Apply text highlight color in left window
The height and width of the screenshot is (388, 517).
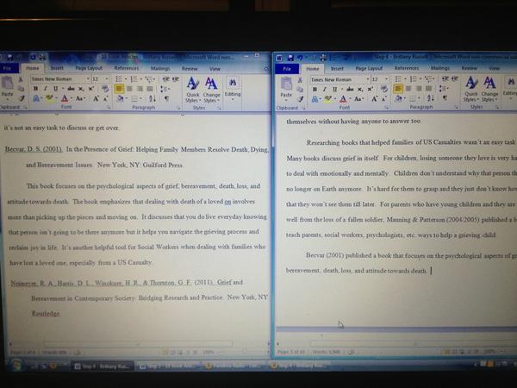pos(49,98)
